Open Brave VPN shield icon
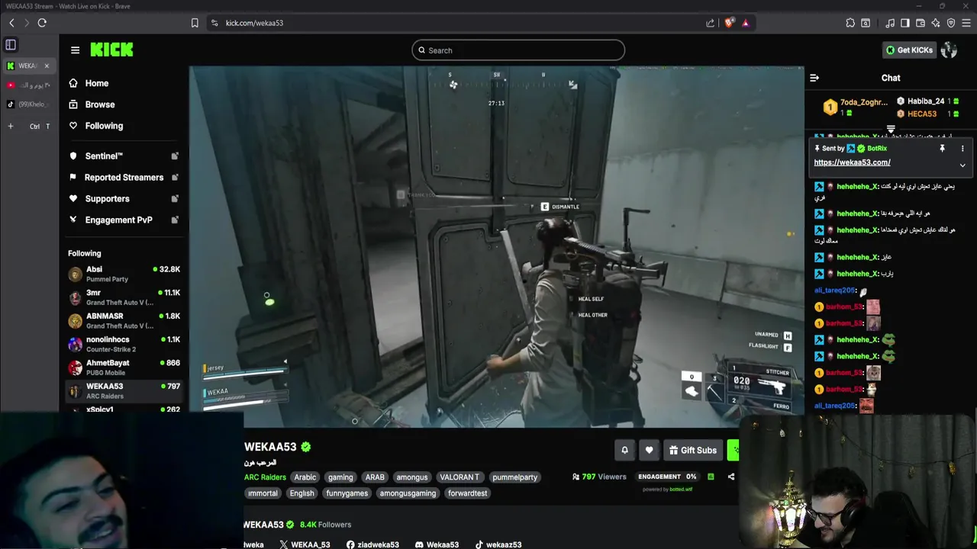The image size is (977, 549). (x=951, y=23)
